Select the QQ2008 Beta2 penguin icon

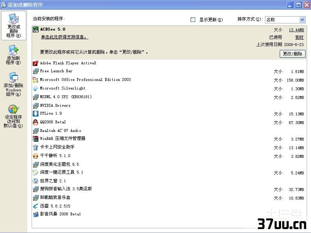(x=36, y=122)
